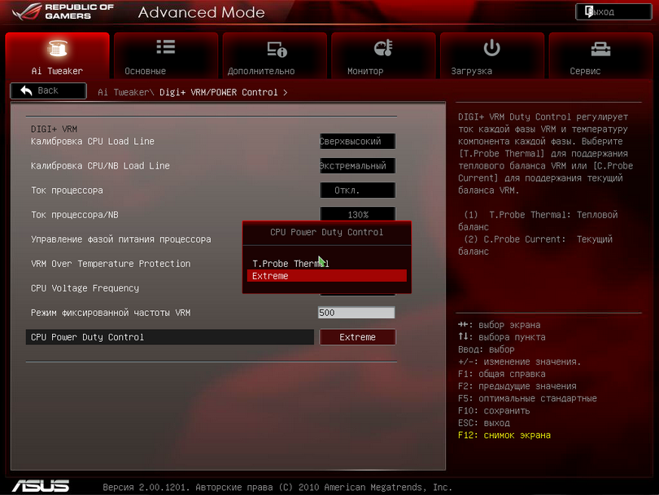Open CPU Power Duty Control Extreme value
The width and height of the screenshot is (659, 495).
coord(357,337)
